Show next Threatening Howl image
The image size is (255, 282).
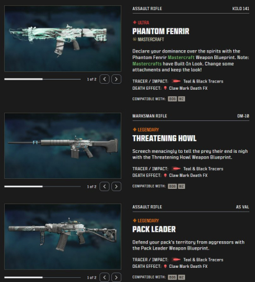116,186
